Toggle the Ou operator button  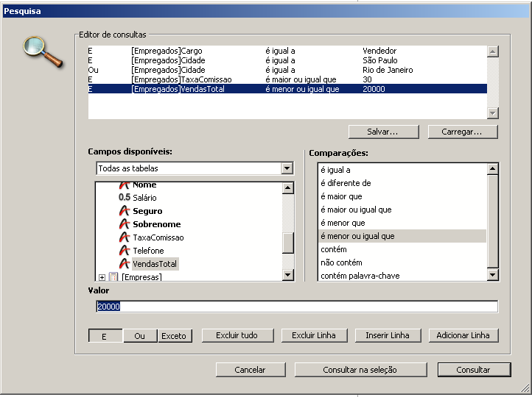tap(139, 336)
